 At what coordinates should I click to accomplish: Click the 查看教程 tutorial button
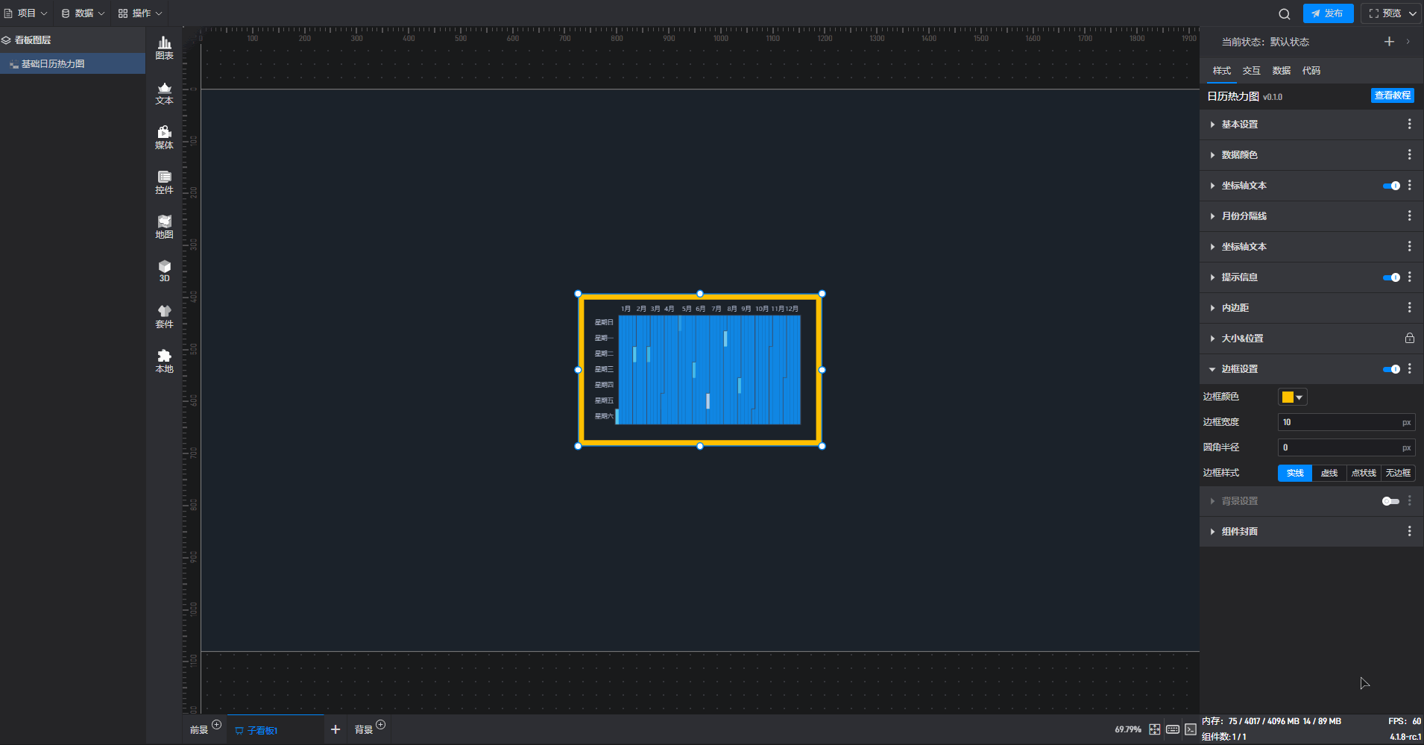point(1392,95)
